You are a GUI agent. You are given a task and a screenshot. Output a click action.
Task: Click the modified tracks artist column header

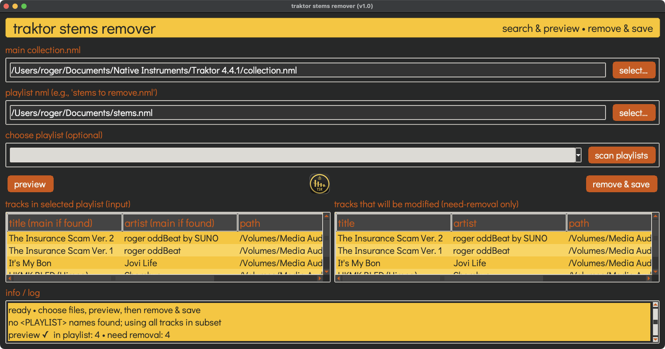point(509,223)
